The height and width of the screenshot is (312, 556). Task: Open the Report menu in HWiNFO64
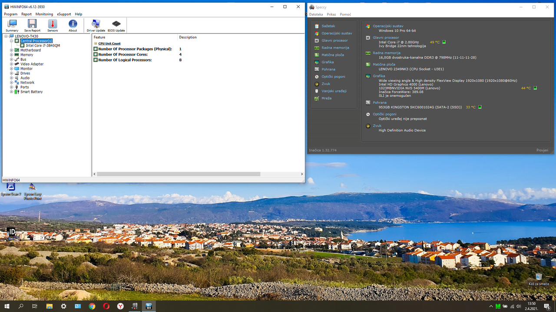tap(26, 14)
